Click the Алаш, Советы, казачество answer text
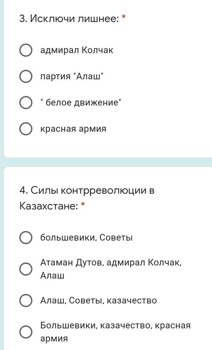Screen dimensions: 212x350 tap(98, 301)
